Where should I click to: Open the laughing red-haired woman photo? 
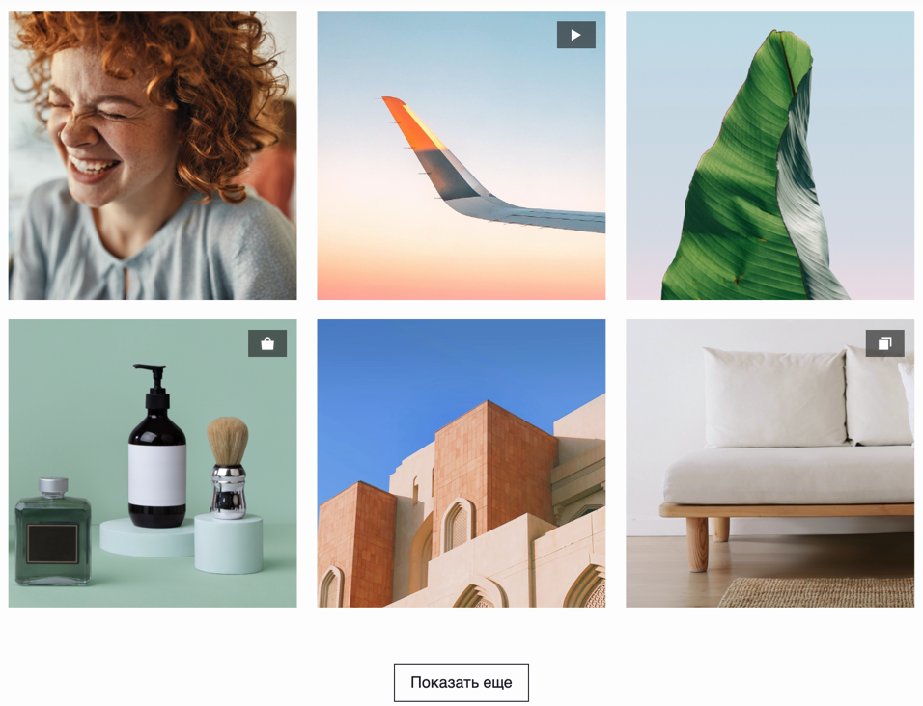pos(153,155)
